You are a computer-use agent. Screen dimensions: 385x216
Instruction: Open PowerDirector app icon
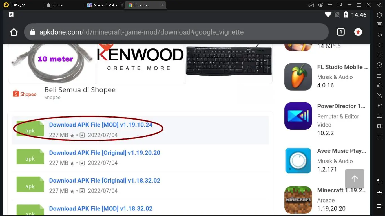tap(298, 116)
